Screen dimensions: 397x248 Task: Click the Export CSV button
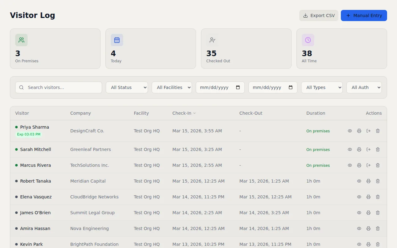pos(319,15)
